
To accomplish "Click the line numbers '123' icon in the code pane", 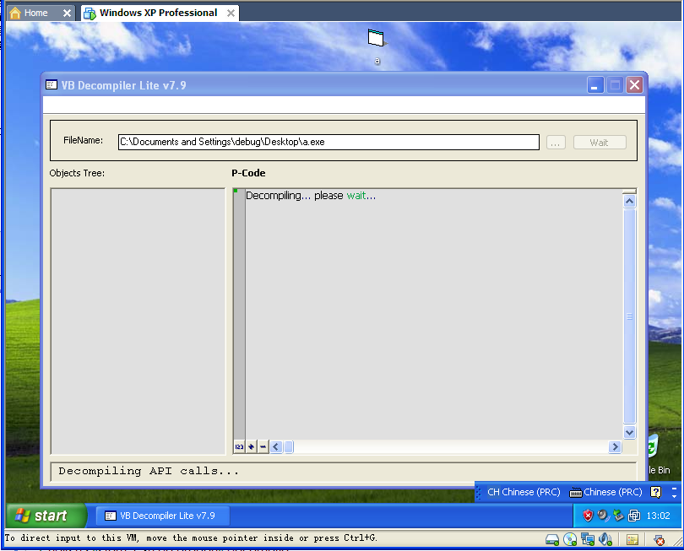I will (239, 447).
